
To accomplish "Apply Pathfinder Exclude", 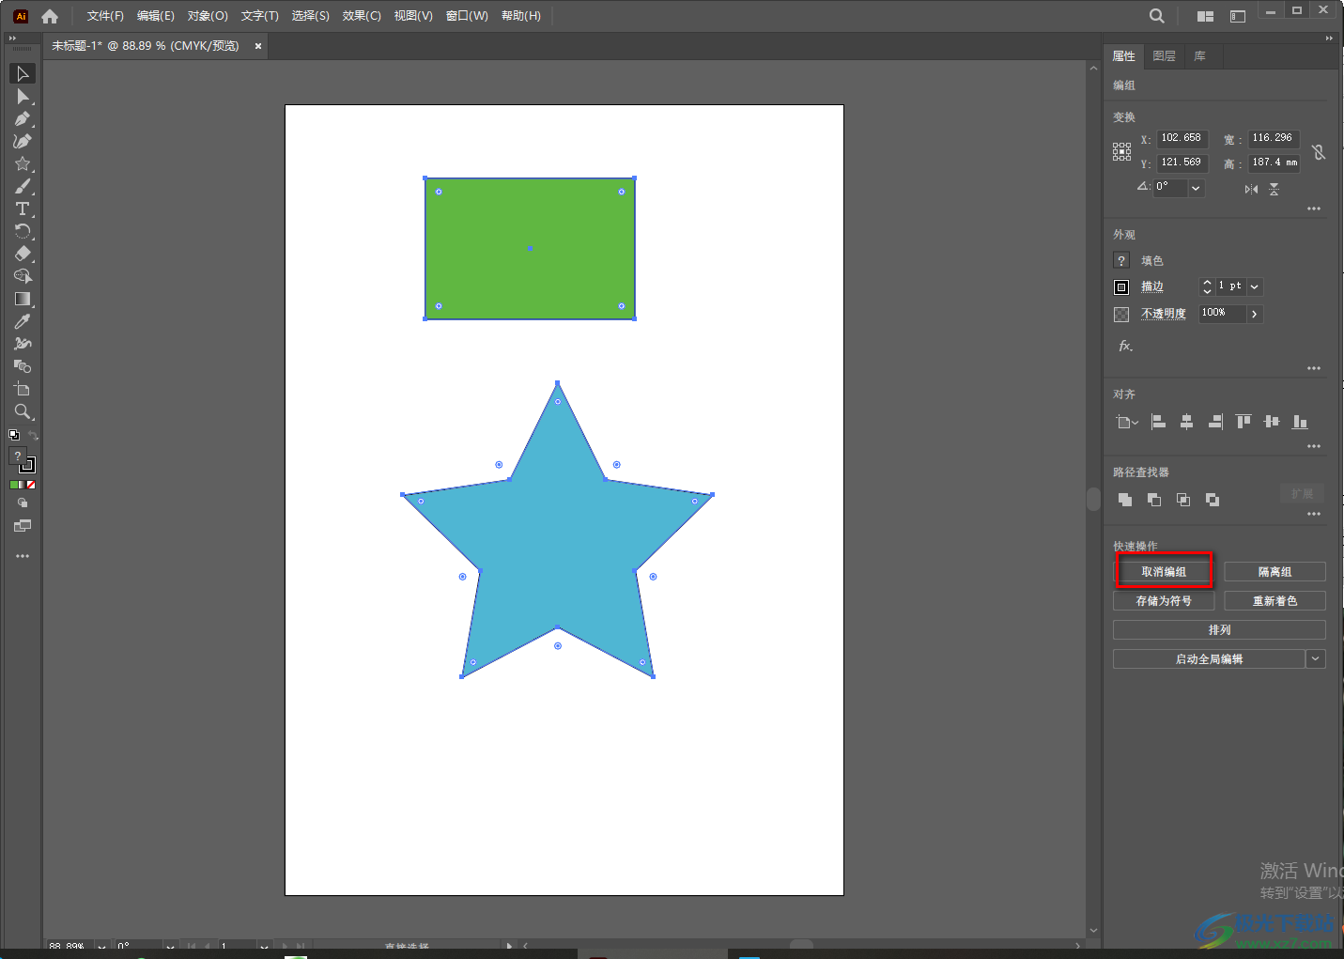I will (x=1213, y=500).
